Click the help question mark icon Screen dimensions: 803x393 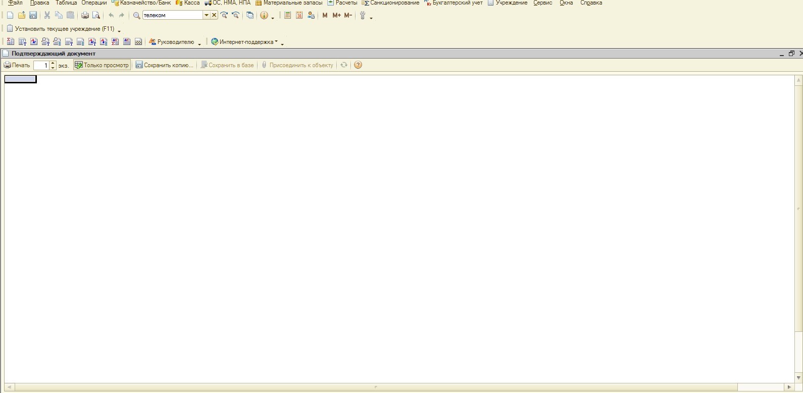358,65
